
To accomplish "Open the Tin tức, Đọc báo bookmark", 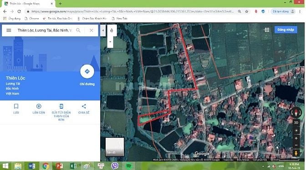I will point(57,19).
